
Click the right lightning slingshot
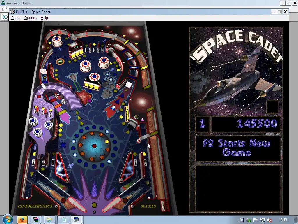coord(127,167)
